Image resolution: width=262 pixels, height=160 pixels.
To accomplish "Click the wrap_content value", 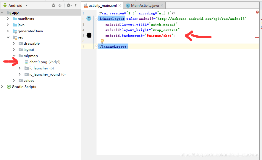I will click(x=165, y=30).
